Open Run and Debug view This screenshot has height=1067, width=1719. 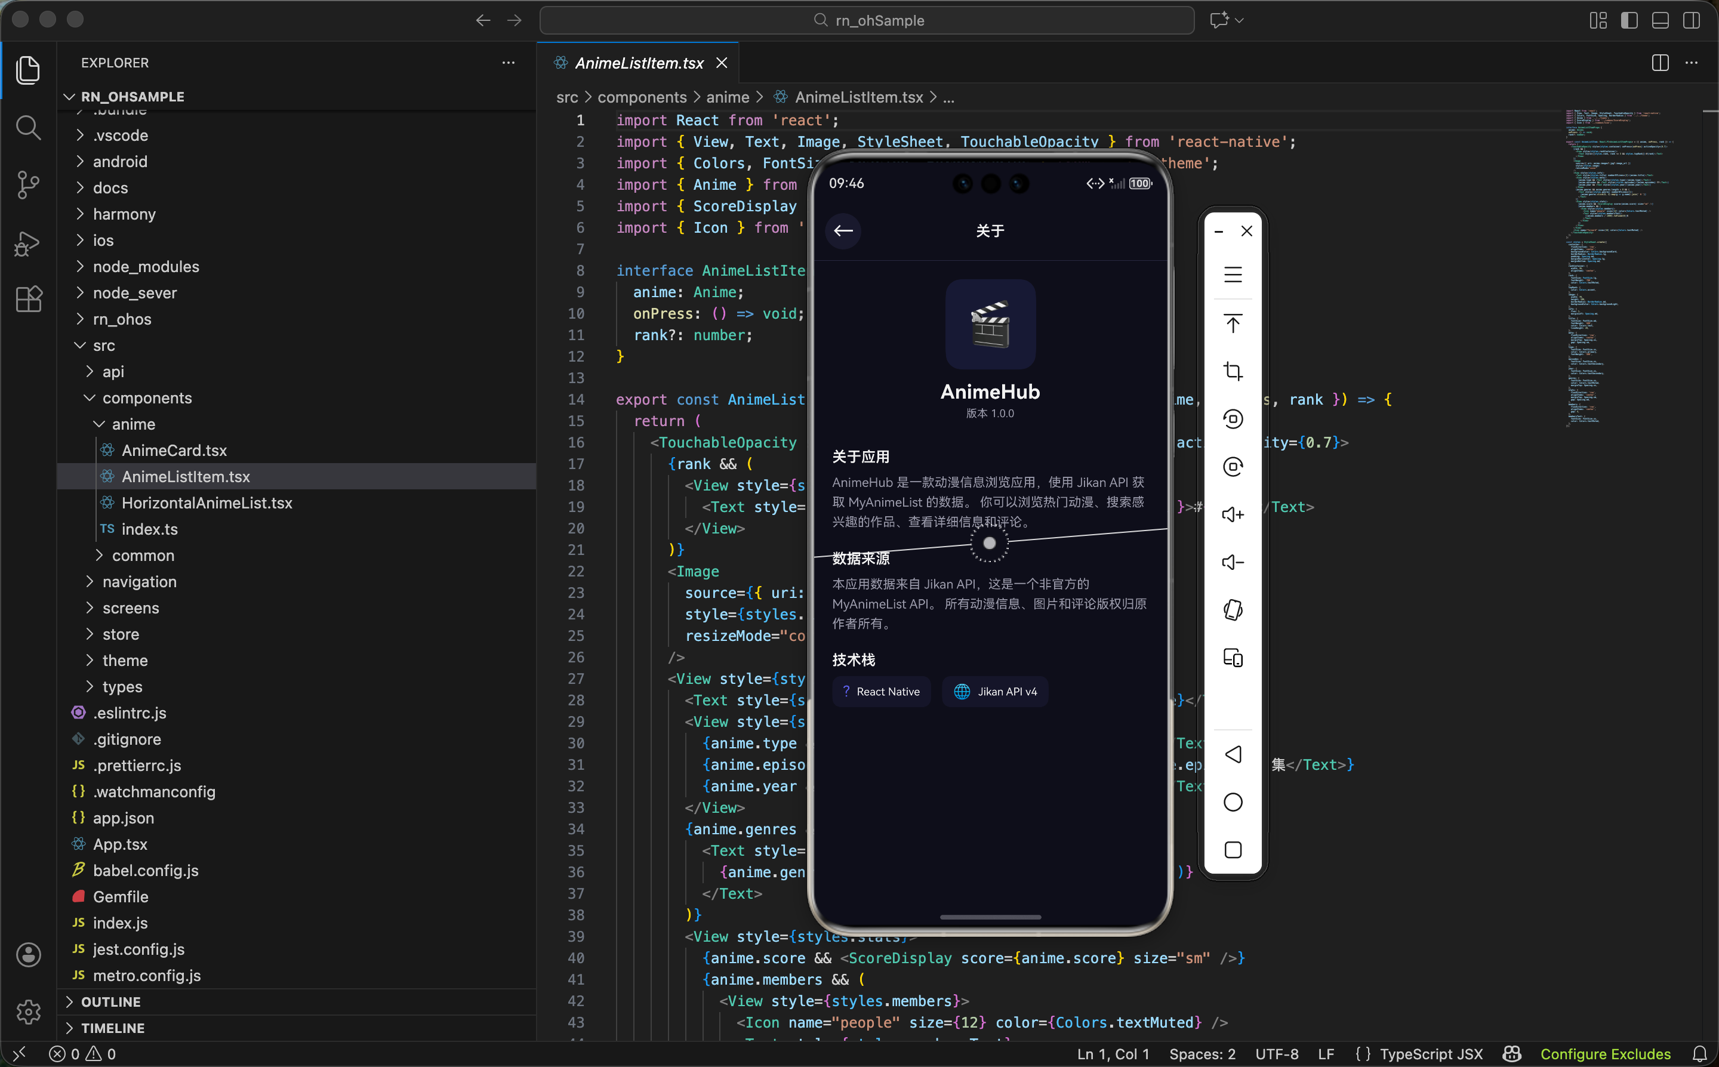click(x=27, y=243)
